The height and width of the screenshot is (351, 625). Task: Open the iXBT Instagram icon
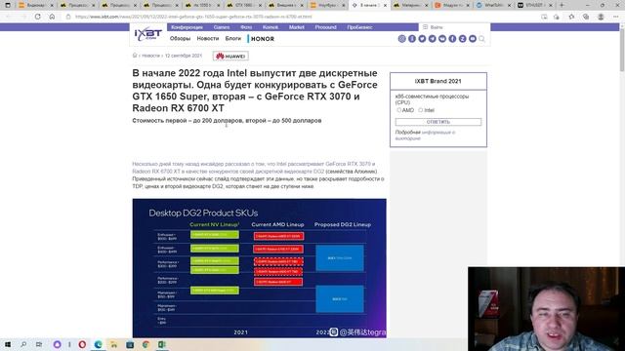401,39
